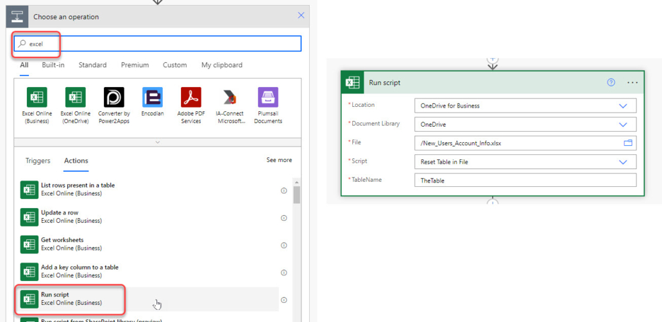Select the Excel Online (OneDrive) connector icon
Image resolution: width=662 pixels, height=322 pixels.
(x=76, y=97)
